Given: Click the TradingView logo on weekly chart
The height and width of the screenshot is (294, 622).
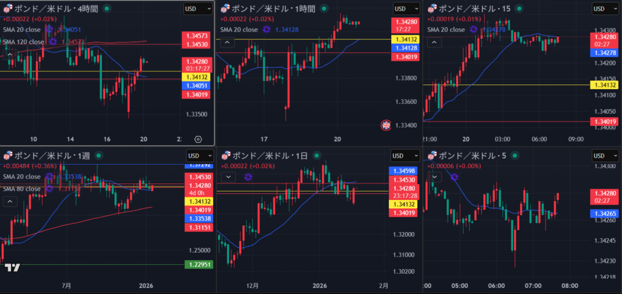Looking at the screenshot, I should tap(12, 267).
